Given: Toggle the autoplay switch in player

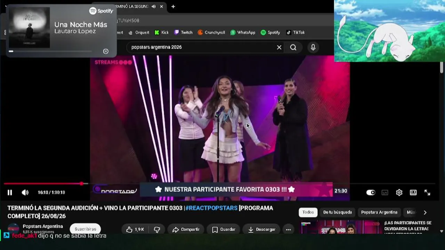Looking at the screenshot, I should pyautogui.click(x=371, y=192).
